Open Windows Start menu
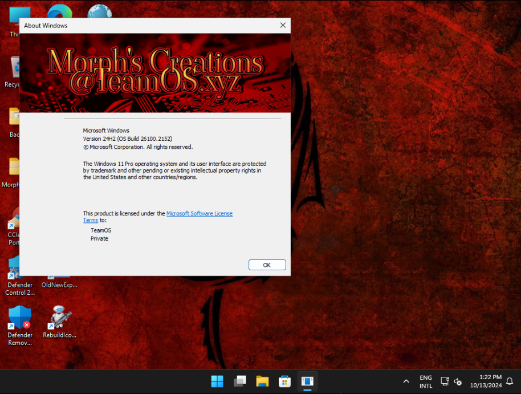 (217, 381)
